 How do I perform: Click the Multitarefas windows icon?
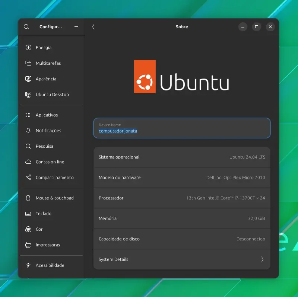(28, 63)
